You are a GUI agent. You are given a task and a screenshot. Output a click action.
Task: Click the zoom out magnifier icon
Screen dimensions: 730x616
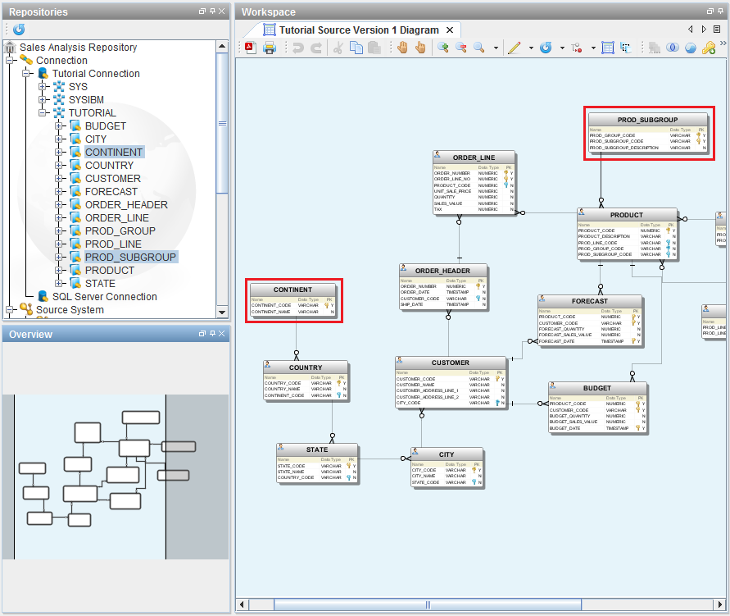pyautogui.click(x=461, y=48)
